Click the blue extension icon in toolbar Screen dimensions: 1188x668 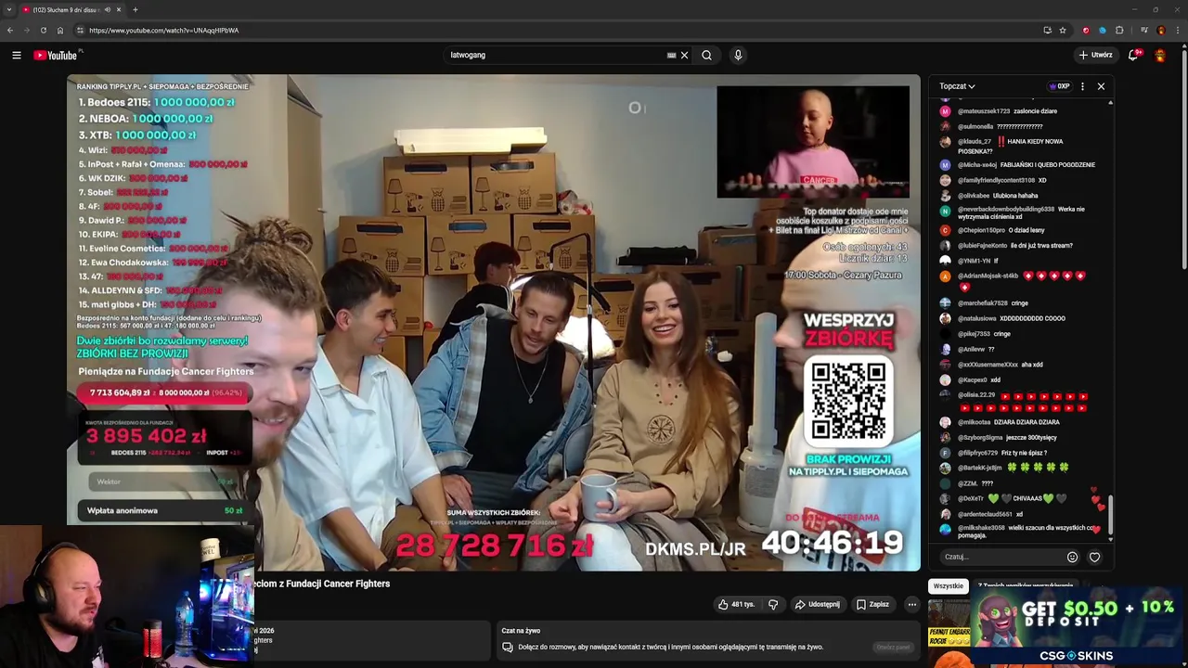click(x=1103, y=31)
